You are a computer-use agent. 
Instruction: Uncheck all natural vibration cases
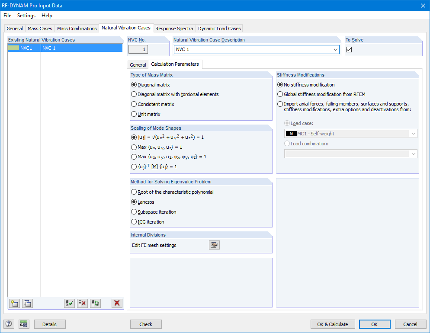tap(82, 303)
